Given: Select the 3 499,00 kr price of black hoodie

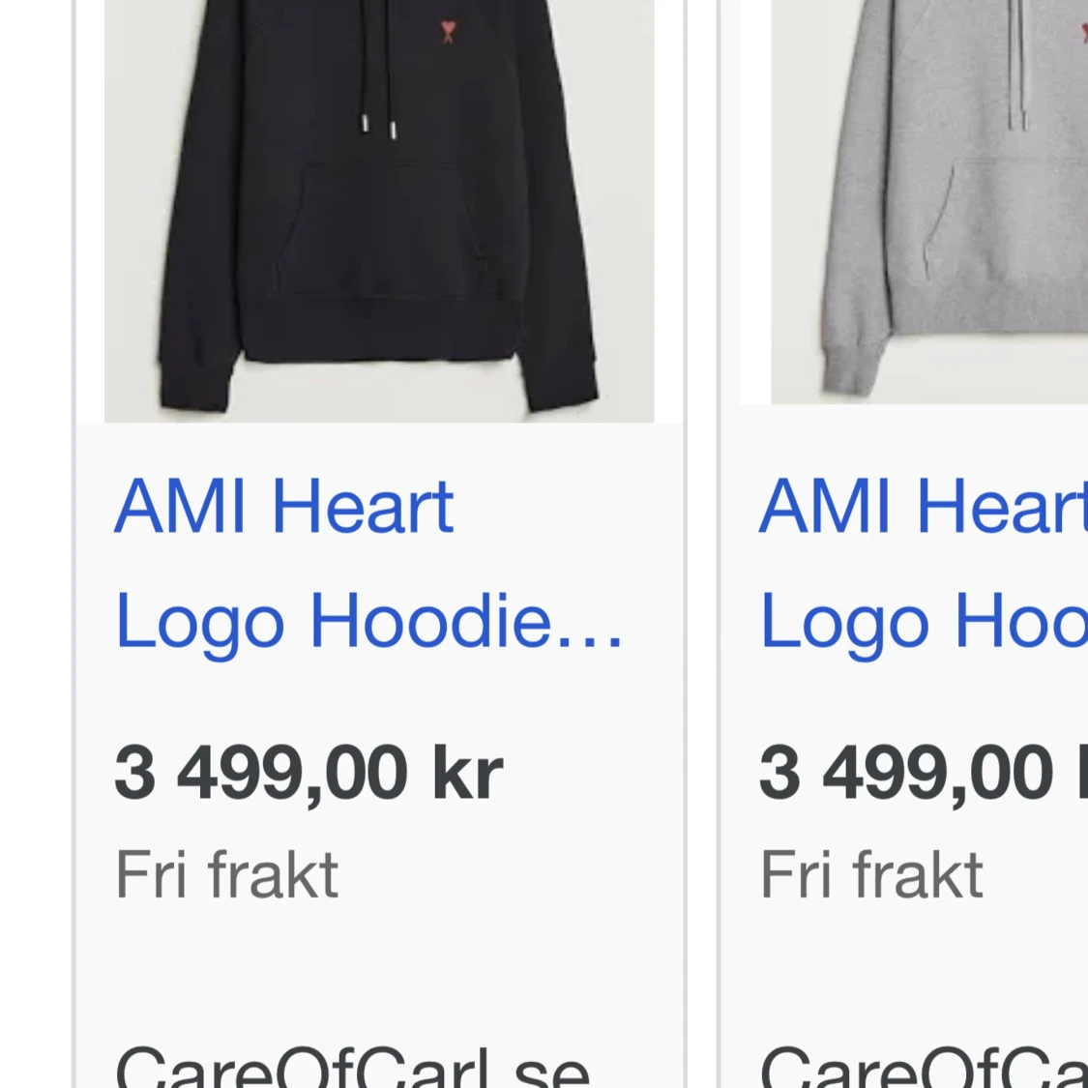Looking at the screenshot, I should 309,773.
